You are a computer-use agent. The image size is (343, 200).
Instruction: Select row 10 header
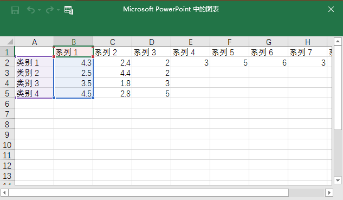pyautogui.click(x=7, y=145)
